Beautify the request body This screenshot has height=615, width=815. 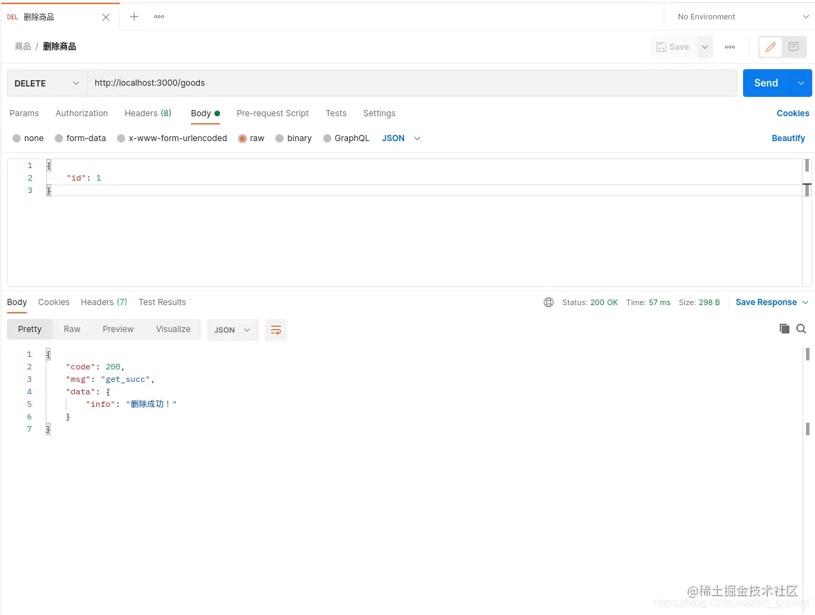[x=788, y=138]
